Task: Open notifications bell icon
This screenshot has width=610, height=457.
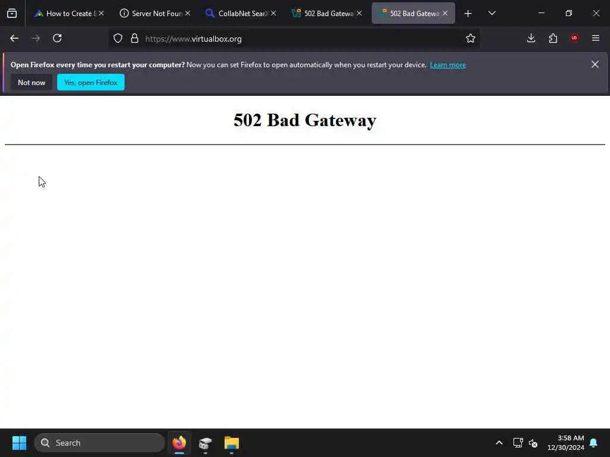Action: click(593, 443)
